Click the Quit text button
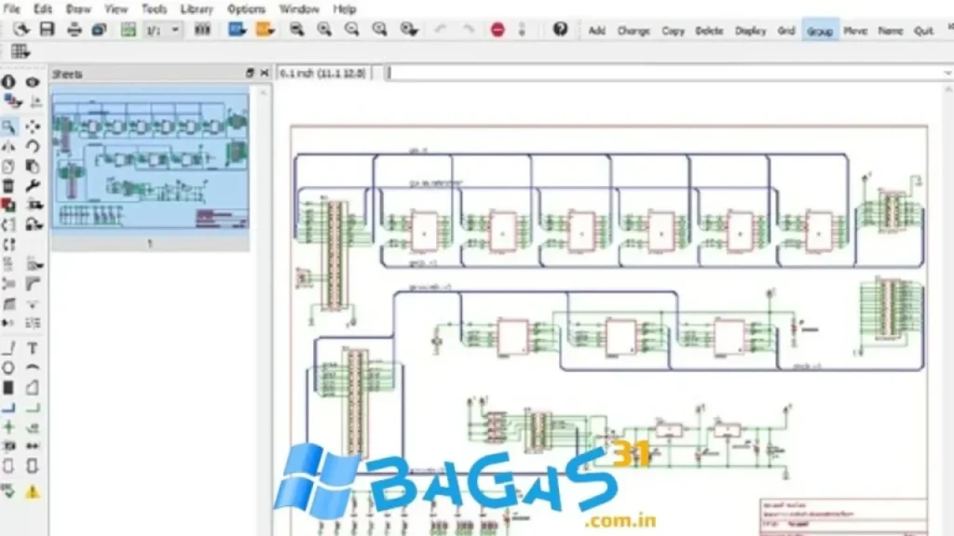954x536 pixels. click(923, 31)
